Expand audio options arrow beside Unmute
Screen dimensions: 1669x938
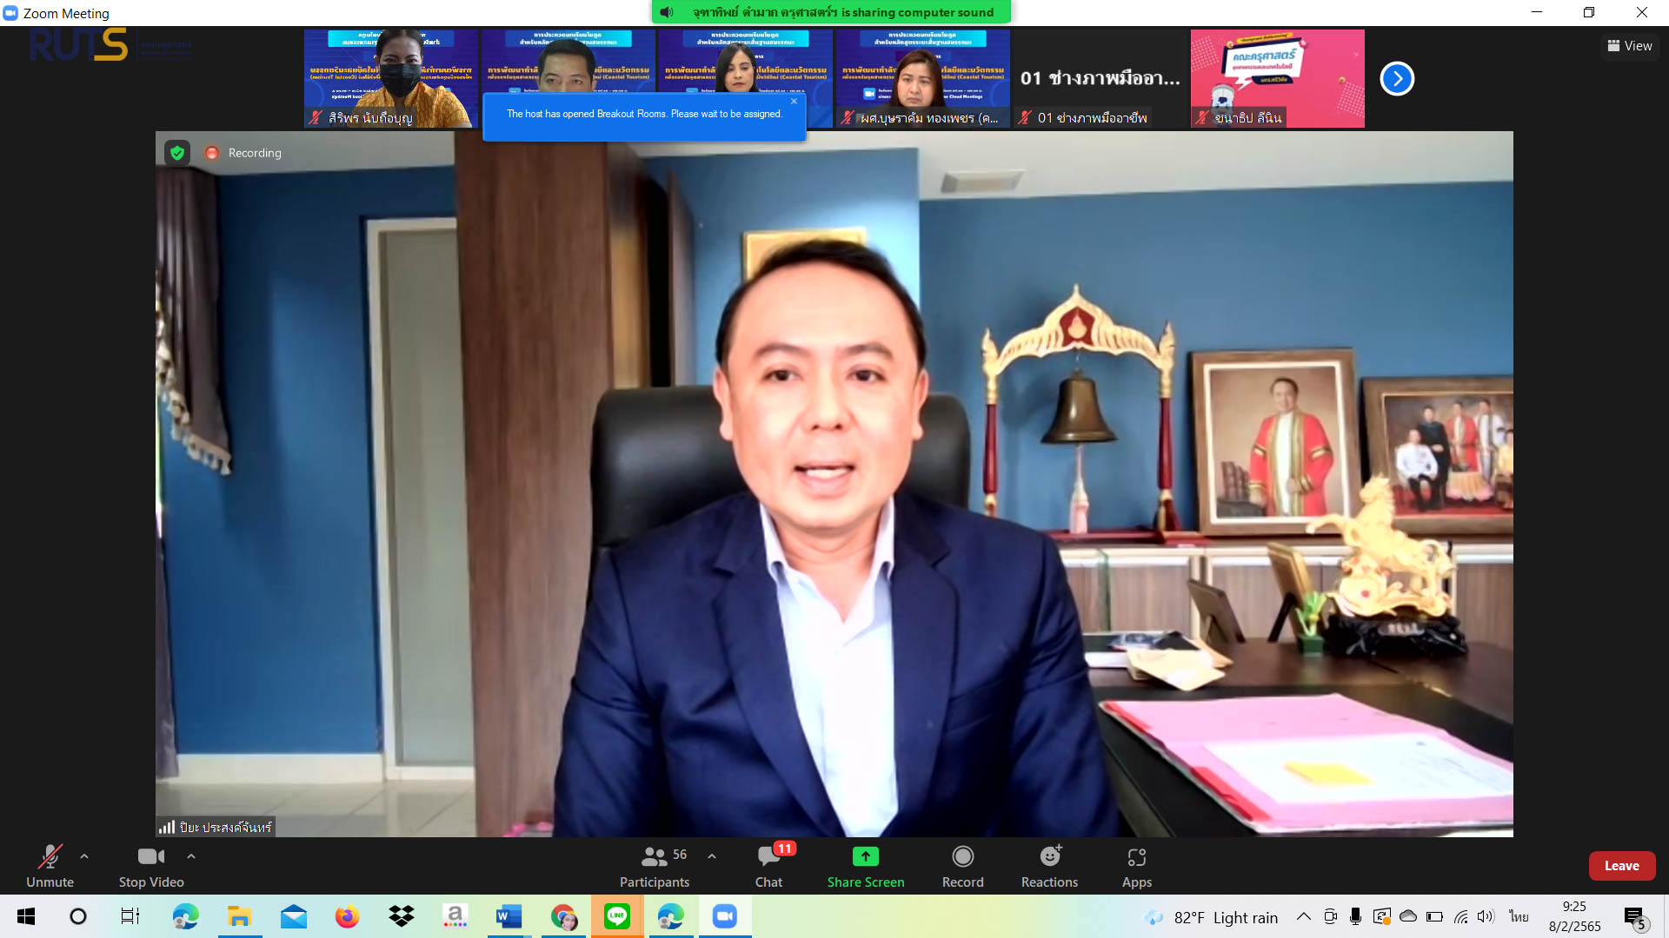click(84, 856)
